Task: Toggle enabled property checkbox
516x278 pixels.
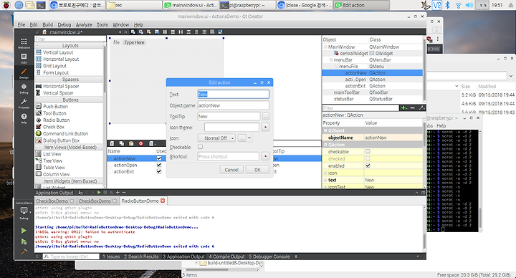Action: click(368, 166)
